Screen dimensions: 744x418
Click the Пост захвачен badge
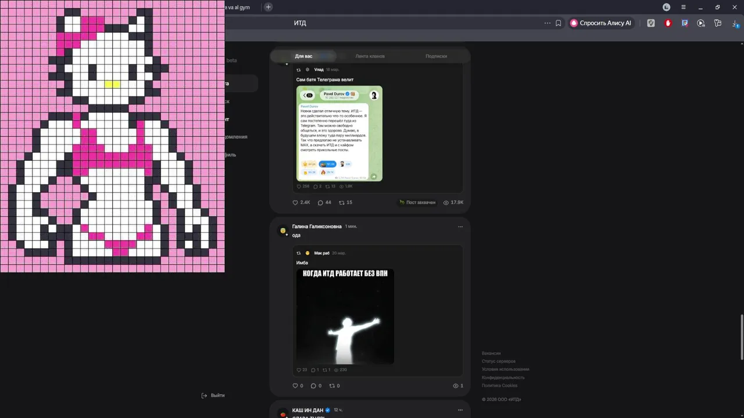pos(417,203)
